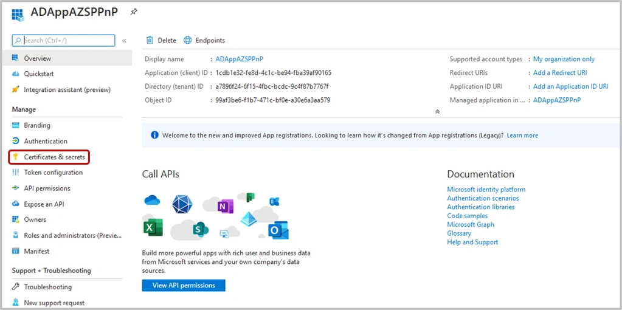The width and height of the screenshot is (622, 310).
Task: Click the Outlook icon in Call APIs
Action: coord(278,230)
